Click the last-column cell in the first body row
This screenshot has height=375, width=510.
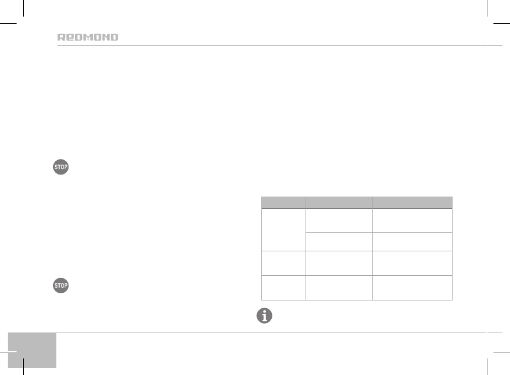[412, 220]
